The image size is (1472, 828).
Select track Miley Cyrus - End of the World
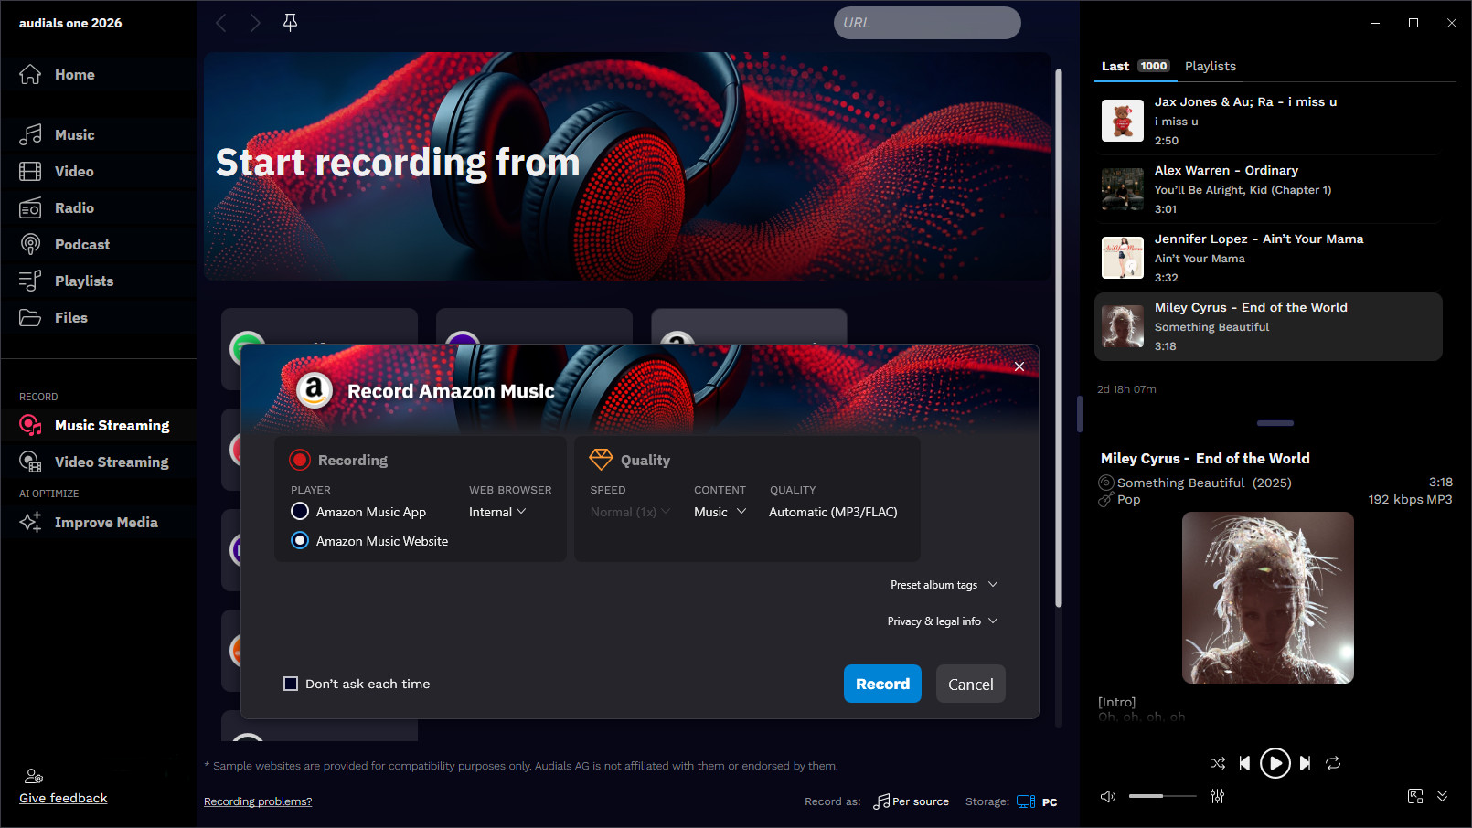click(1267, 326)
